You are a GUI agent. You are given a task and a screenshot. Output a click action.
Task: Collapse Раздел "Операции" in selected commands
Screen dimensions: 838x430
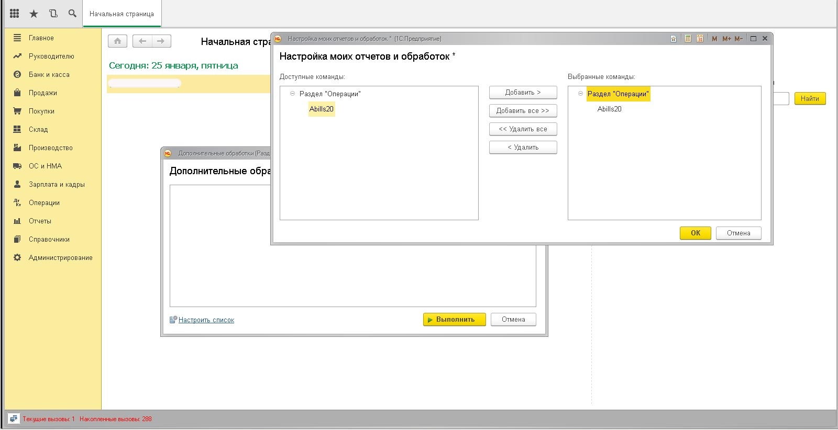580,94
